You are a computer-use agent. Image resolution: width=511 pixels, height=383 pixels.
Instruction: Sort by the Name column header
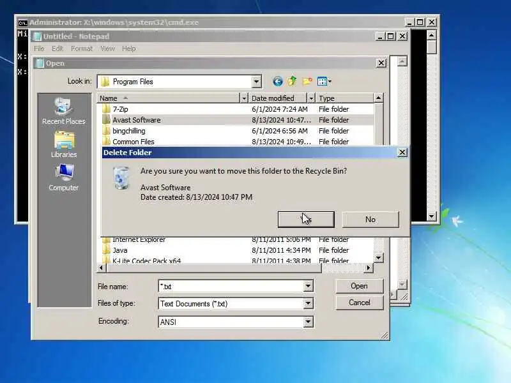169,98
